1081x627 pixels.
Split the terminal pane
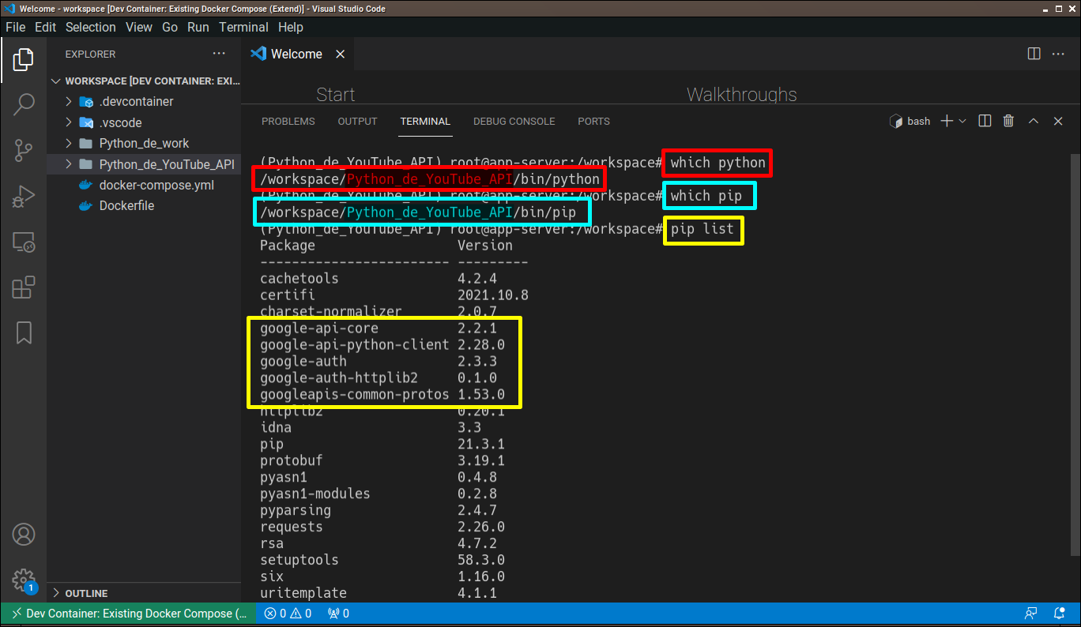click(985, 121)
